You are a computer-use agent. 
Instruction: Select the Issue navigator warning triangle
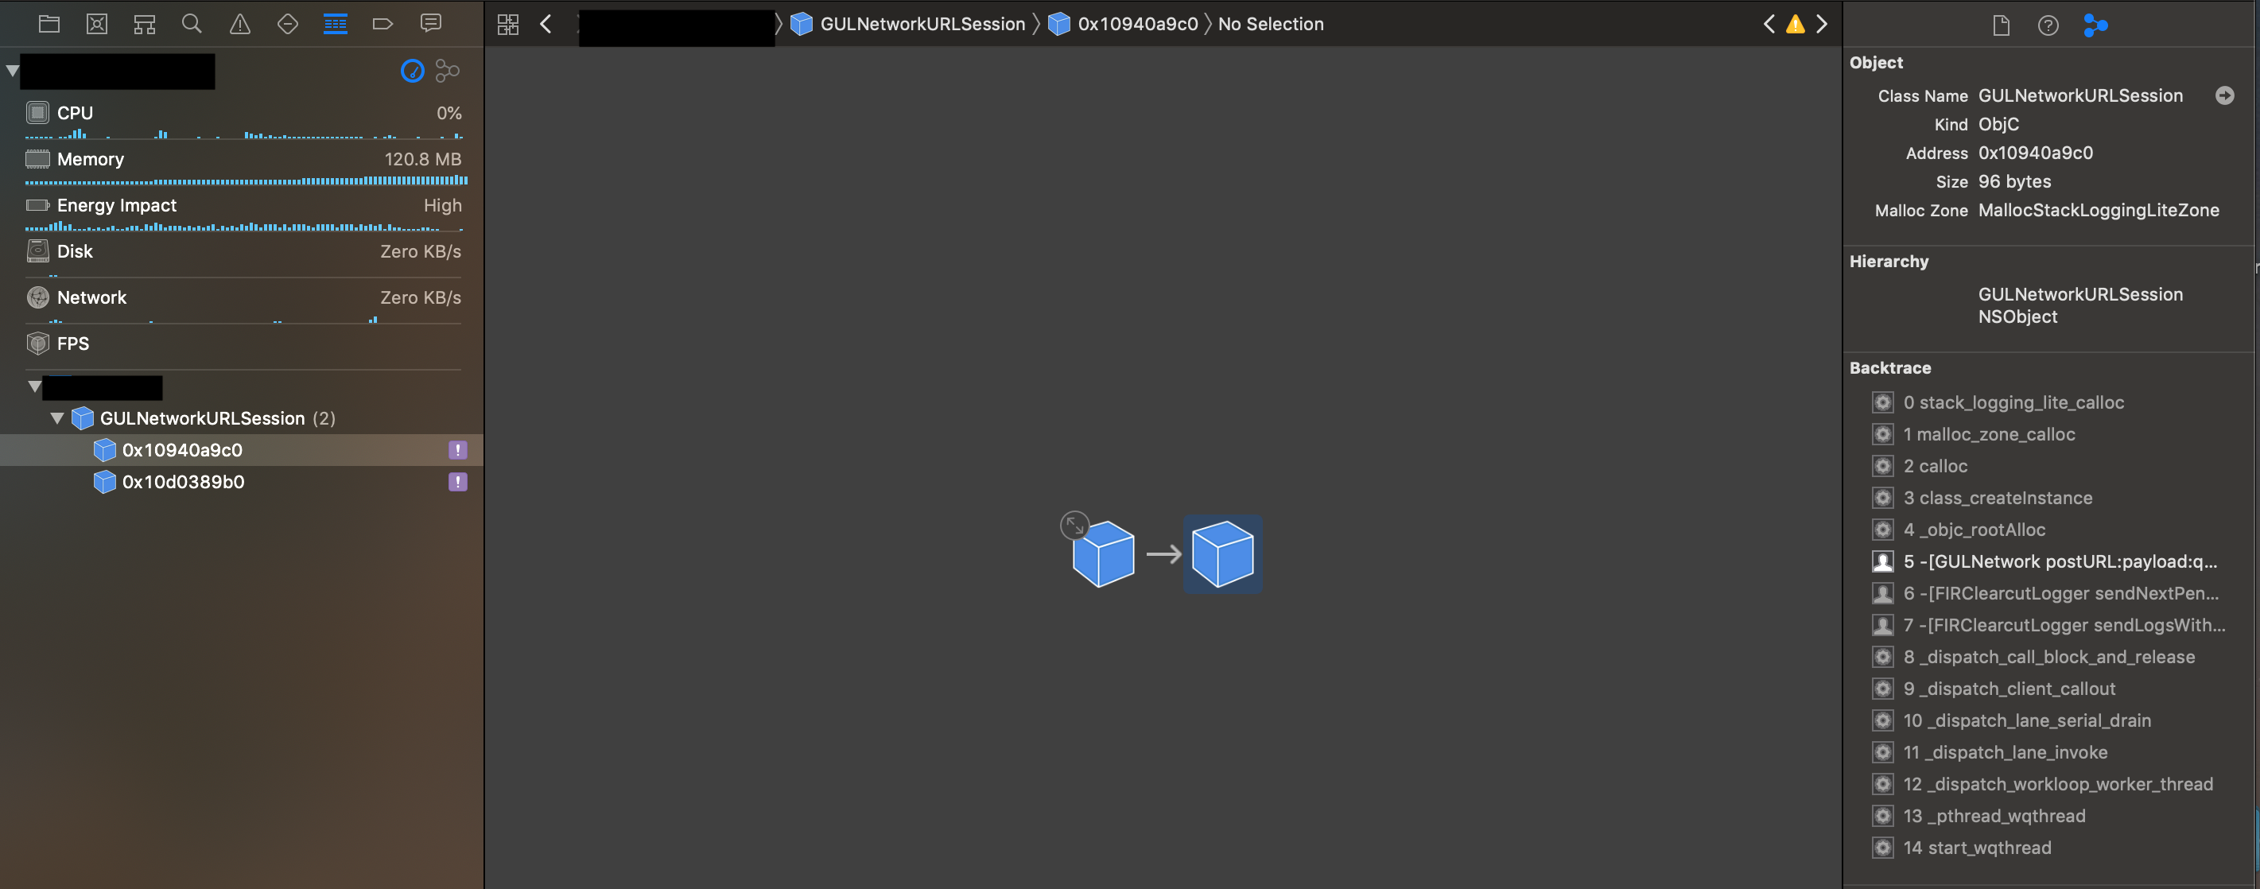click(x=239, y=24)
